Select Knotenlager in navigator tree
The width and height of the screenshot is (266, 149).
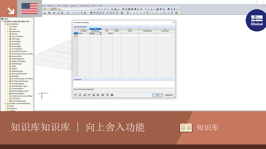[x=16, y=41]
